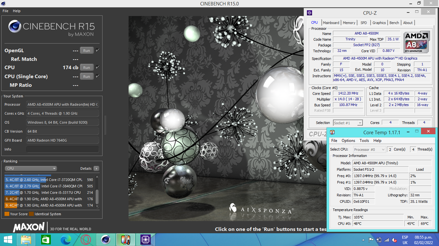Click the network signal tray icon

pos(387,240)
